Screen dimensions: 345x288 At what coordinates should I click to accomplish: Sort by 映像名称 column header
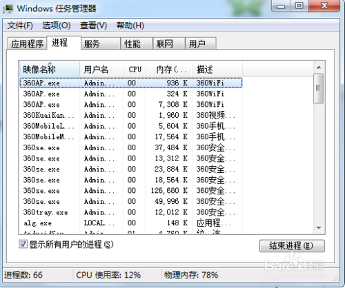pyautogui.click(x=50, y=69)
